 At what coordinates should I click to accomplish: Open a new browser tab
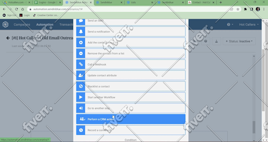coord(221,2)
